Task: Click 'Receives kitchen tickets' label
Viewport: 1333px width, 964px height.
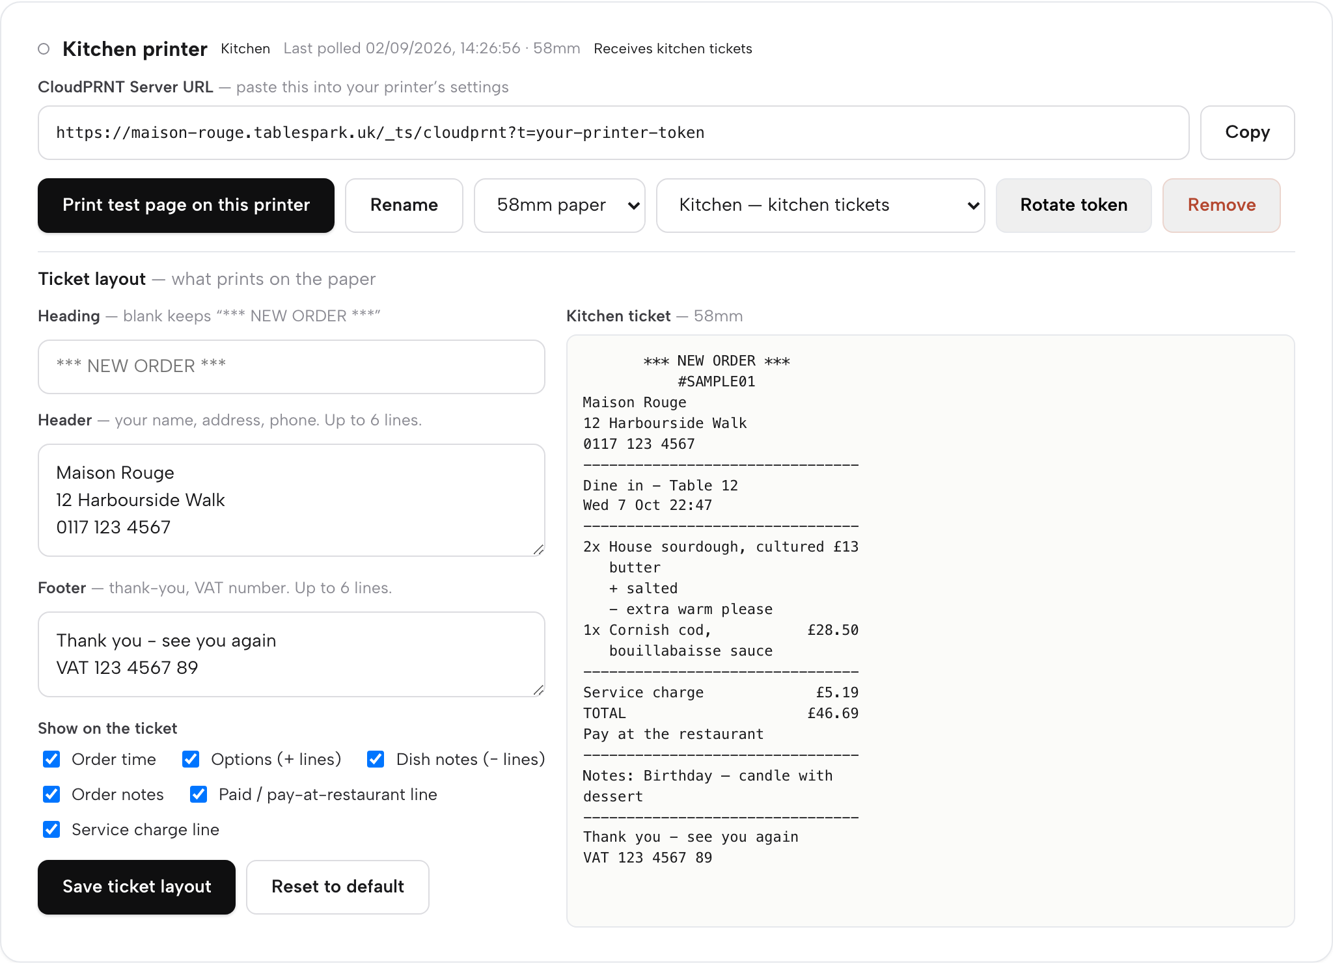Action: click(x=673, y=49)
